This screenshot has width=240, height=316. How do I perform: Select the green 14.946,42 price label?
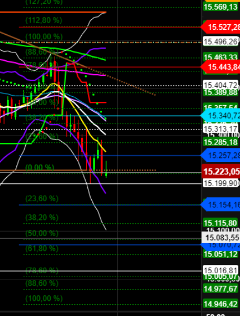point(221,304)
